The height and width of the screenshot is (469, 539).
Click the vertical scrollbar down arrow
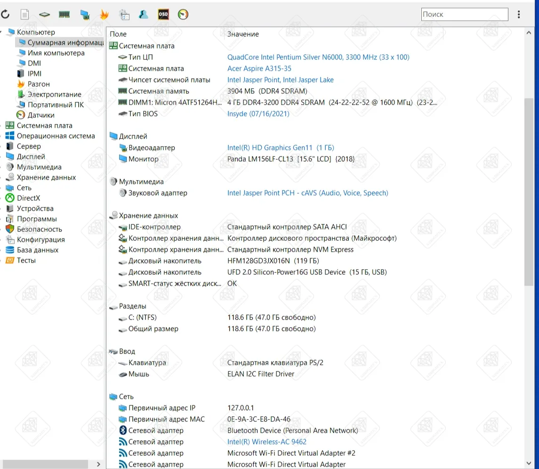529,463
